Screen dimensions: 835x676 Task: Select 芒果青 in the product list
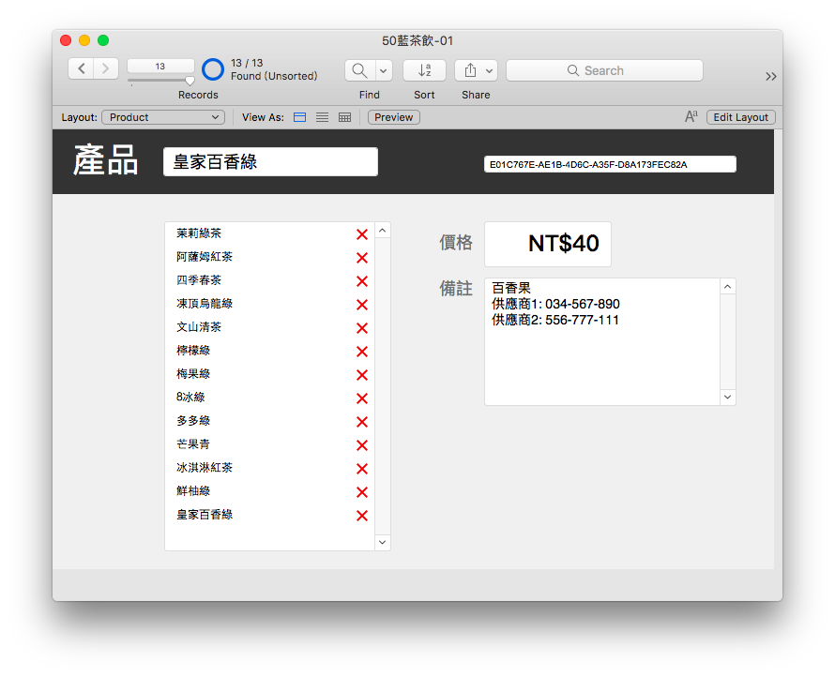(193, 443)
